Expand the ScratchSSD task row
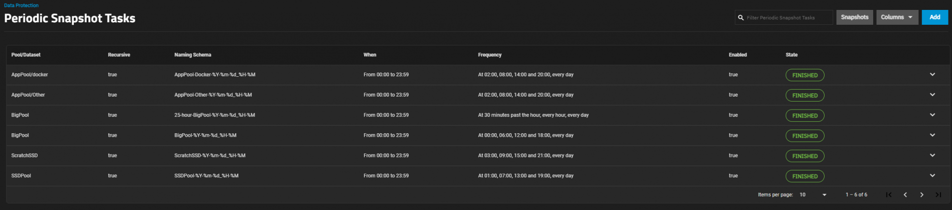Screen dimensions: 952x210 (932, 156)
